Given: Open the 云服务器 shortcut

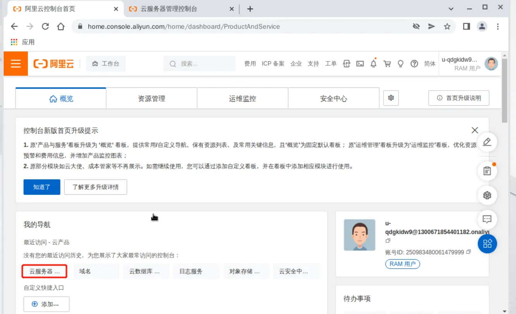Looking at the screenshot, I should pyautogui.click(x=45, y=271).
